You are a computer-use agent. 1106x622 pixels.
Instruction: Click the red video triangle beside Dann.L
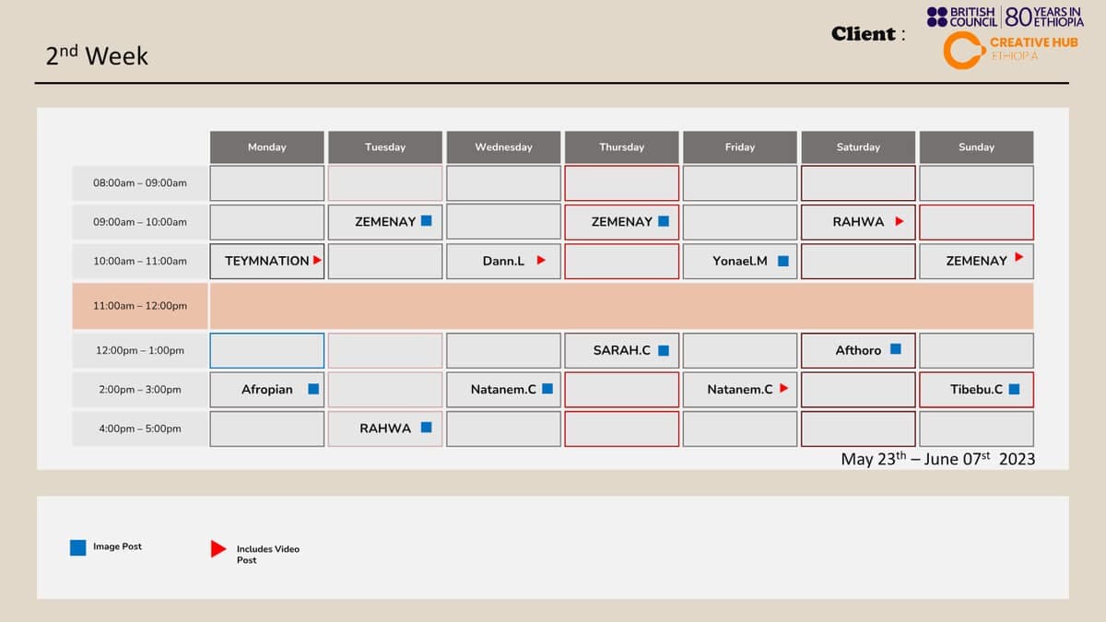tap(541, 260)
